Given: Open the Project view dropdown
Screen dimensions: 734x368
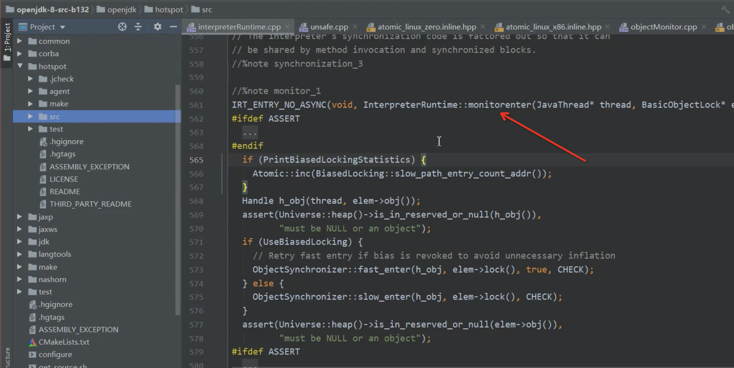Looking at the screenshot, I should tap(63, 27).
